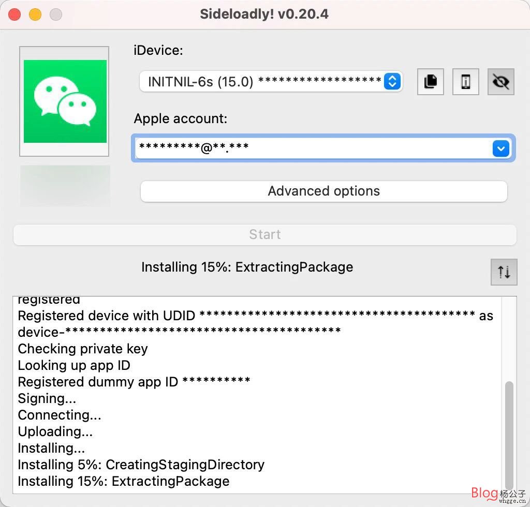530x507 pixels.
Task: Click log line 'Installing 5%: CreatingStagingDirectory'
Action: pyautogui.click(x=141, y=465)
